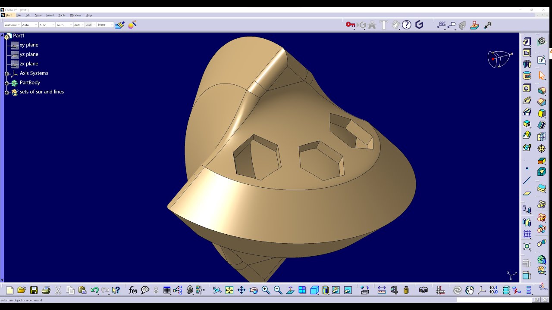Click the Formula f(x) icon
552x310 pixels.
coord(133,290)
